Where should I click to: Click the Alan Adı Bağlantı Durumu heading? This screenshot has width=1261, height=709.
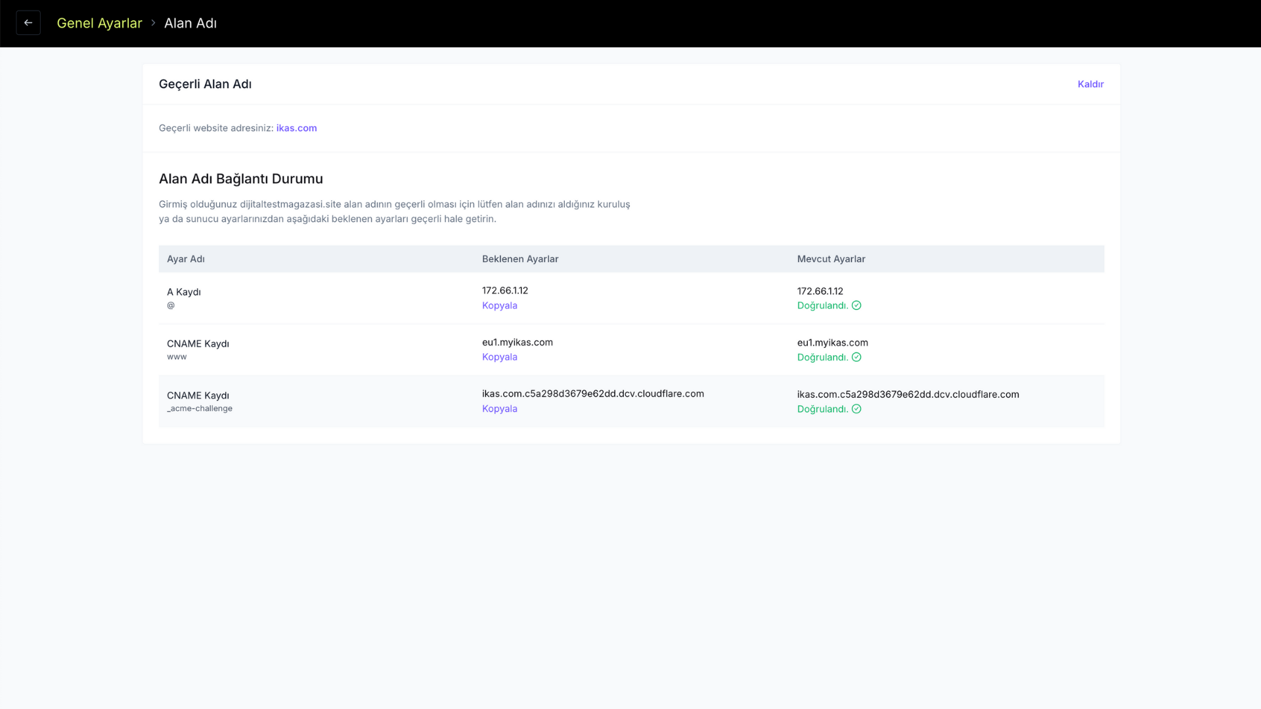pyautogui.click(x=240, y=179)
